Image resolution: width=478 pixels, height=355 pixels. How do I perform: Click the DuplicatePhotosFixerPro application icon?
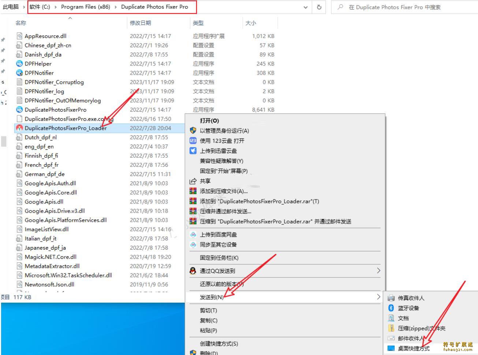[19, 109]
